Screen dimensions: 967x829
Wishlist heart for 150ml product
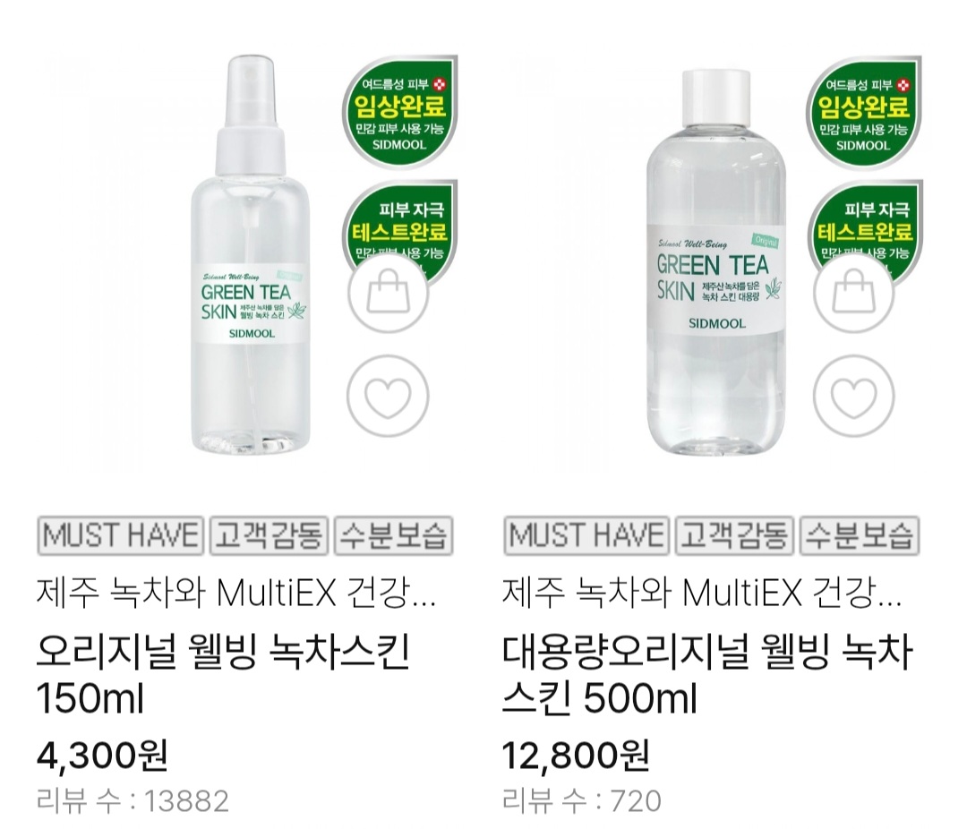pos(388,396)
